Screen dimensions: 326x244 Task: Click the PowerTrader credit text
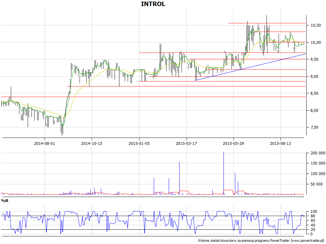tap(261, 241)
